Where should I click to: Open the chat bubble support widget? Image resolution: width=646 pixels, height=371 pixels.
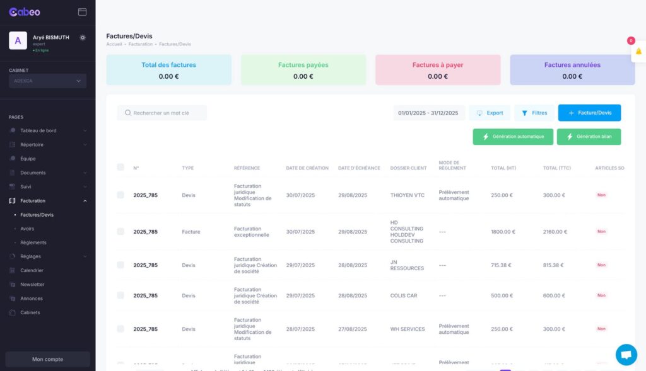[x=626, y=355]
